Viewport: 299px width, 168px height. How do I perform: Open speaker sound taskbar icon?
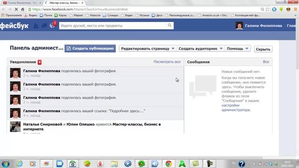pos(155,164)
